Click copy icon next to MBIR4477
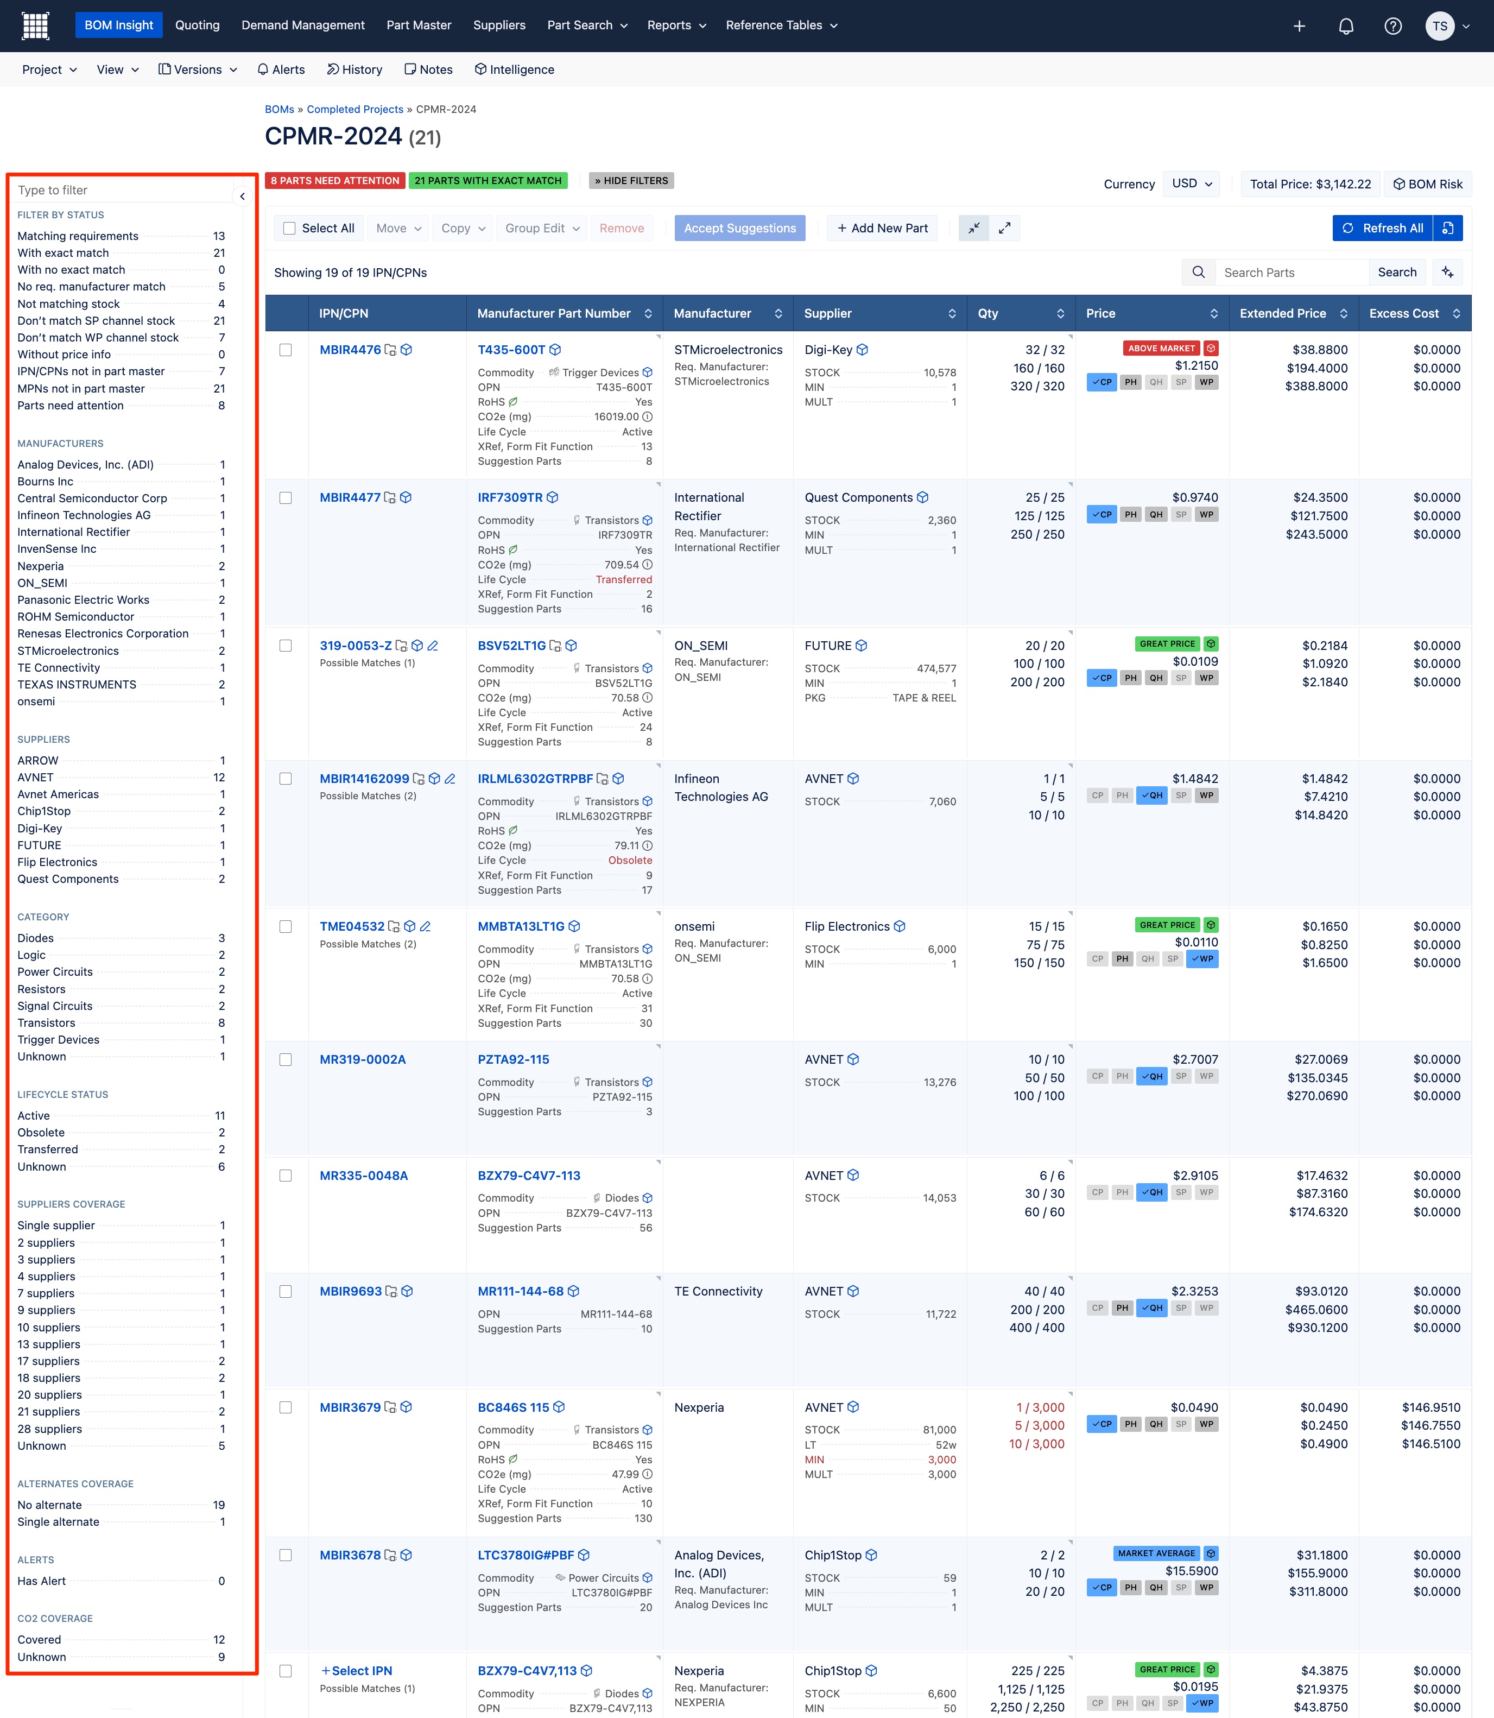This screenshot has width=1494, height=1718. tap(390, 498)
